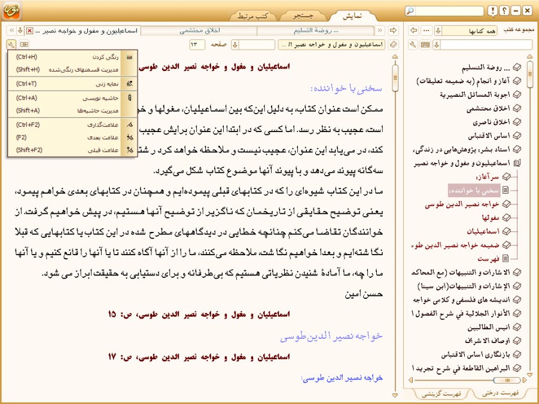
Task: Open the همه کتابها collection dropdown
Action: coord(438,30)
